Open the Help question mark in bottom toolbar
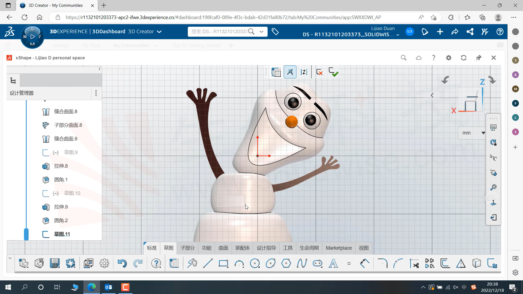 pos(156,263)
